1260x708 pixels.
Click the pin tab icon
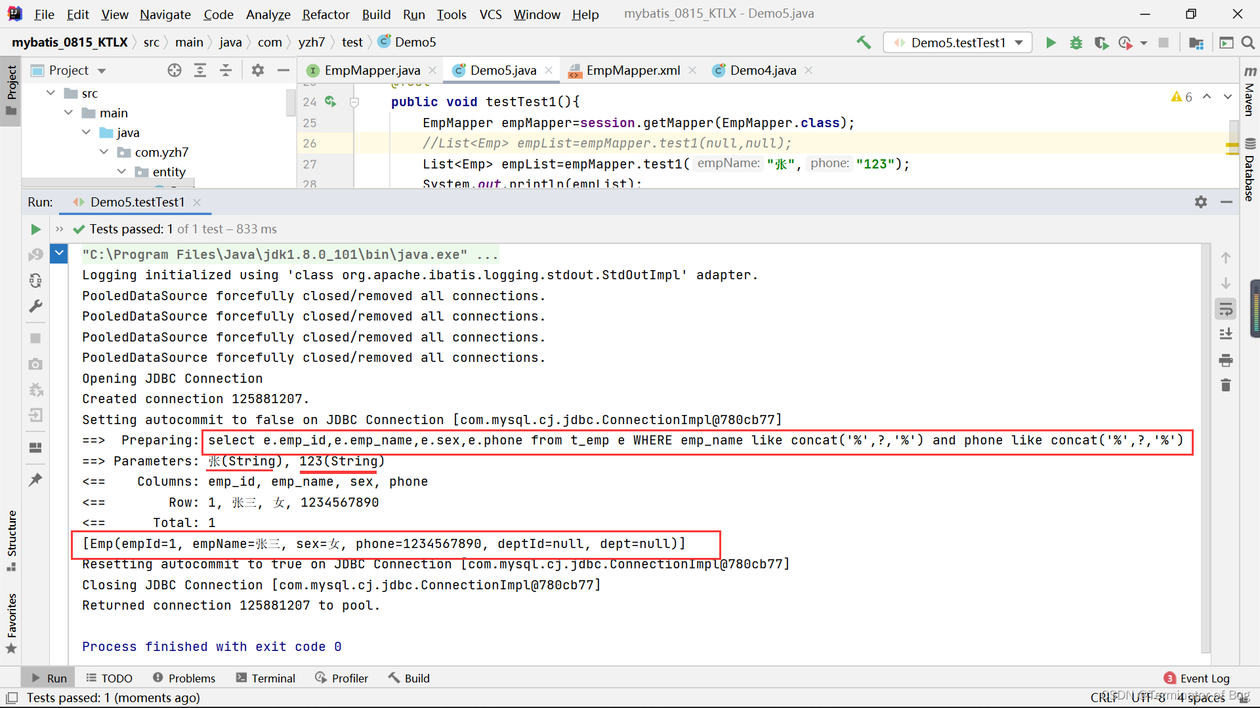35,480
